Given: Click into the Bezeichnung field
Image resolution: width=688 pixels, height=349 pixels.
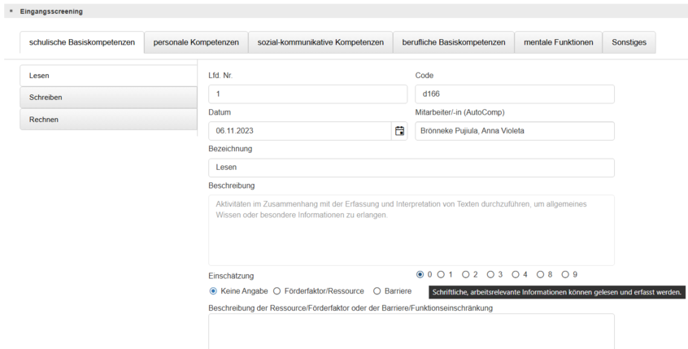Looking at the screenshot, I should click(411, 168).
